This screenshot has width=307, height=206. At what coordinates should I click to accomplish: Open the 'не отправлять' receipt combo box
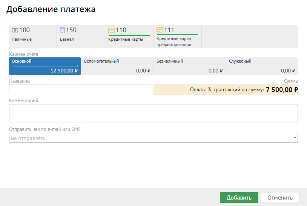tap(150, 138)
